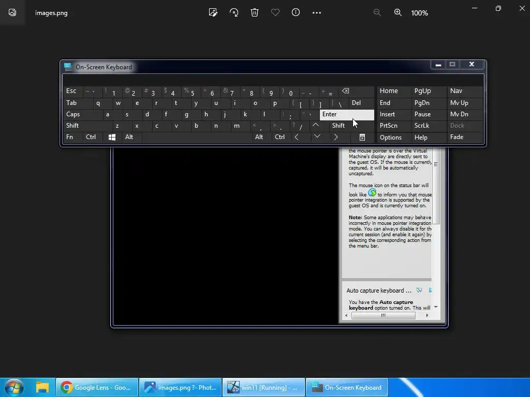The image size is (530, 397).
Task: Open the edit image tool in Photos
Action: pyautogui.click(x=213, y=12)
